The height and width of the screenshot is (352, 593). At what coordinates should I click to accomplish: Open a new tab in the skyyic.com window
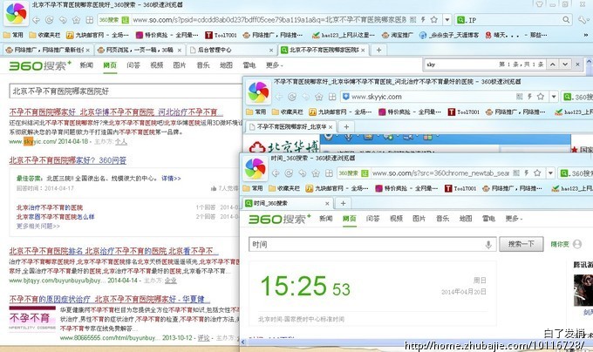(x=346, y=127)
